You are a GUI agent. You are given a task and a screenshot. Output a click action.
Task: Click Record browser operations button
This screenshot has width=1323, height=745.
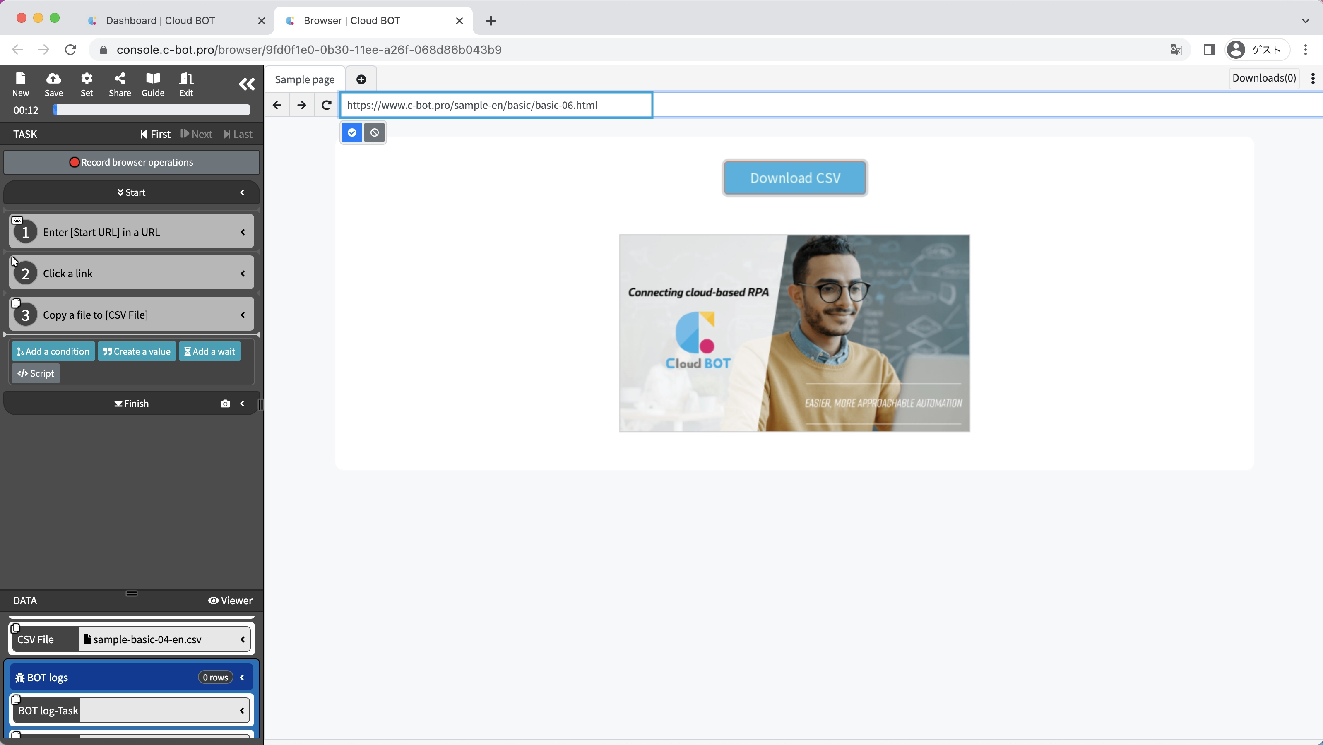tap(132, 162)
